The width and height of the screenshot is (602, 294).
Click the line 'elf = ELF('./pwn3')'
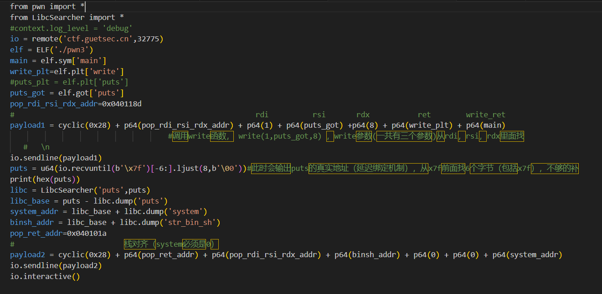coord(51,50)
